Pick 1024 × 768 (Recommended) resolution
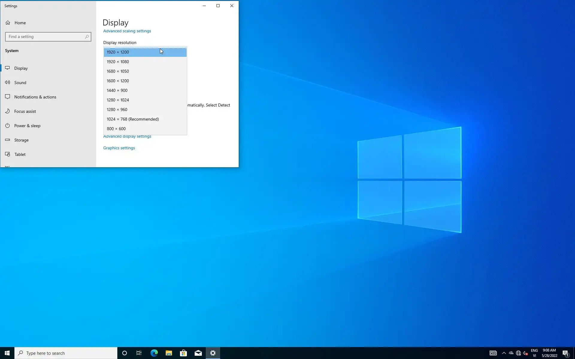The image size is (575, 359). [133, 119]
